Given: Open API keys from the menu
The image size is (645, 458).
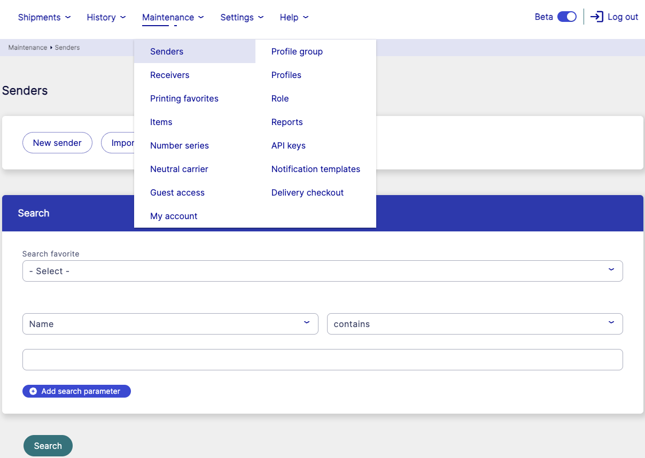Looking at the screenshot, I should tap(289, 145).
